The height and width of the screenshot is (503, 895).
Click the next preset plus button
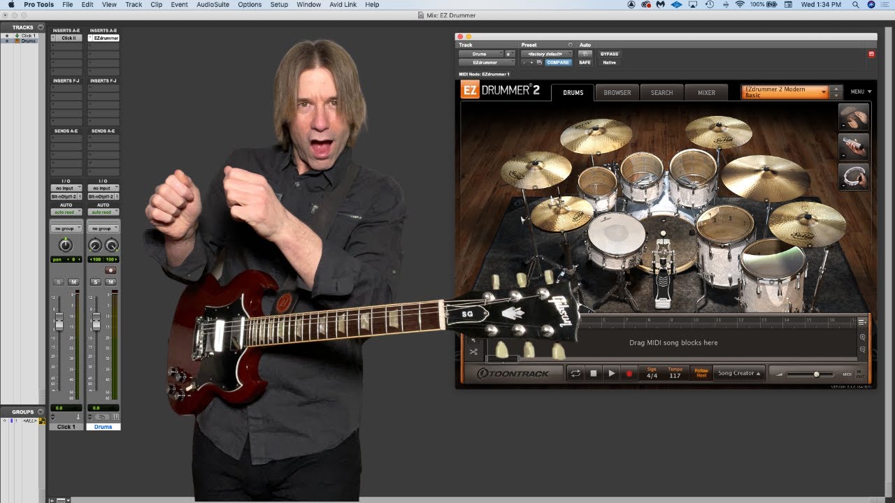coord(531,62)
